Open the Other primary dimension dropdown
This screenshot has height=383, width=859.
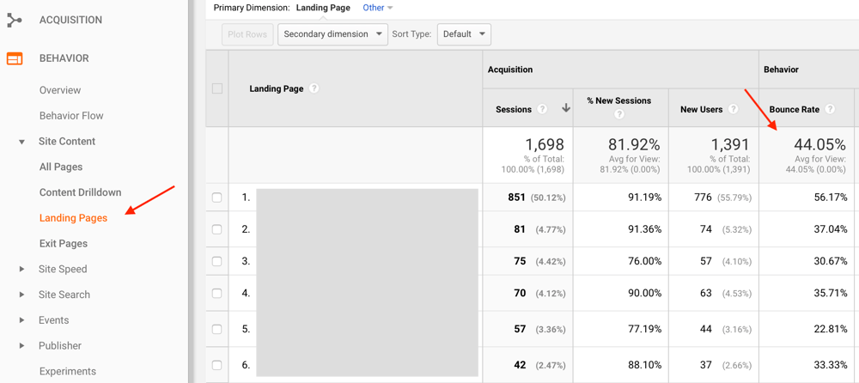(x=377, y=8)
